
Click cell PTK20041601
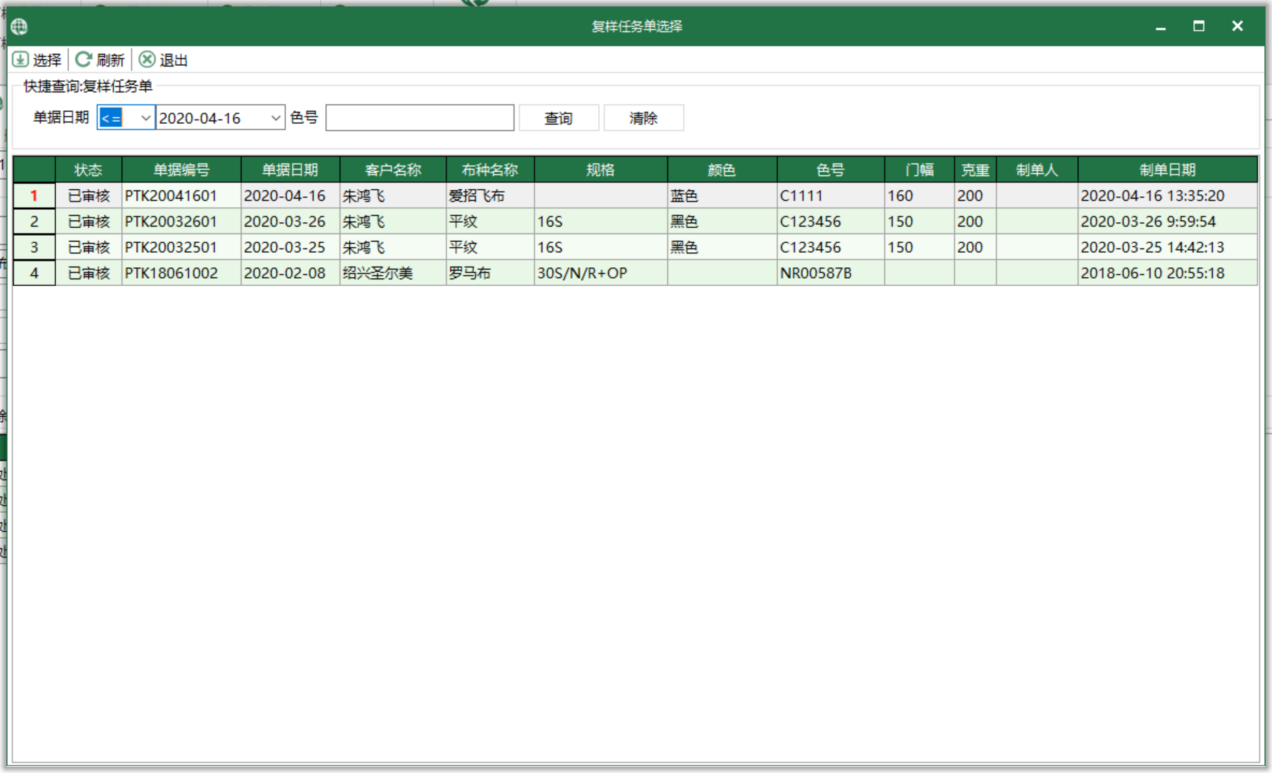click(x=181, y=196)
